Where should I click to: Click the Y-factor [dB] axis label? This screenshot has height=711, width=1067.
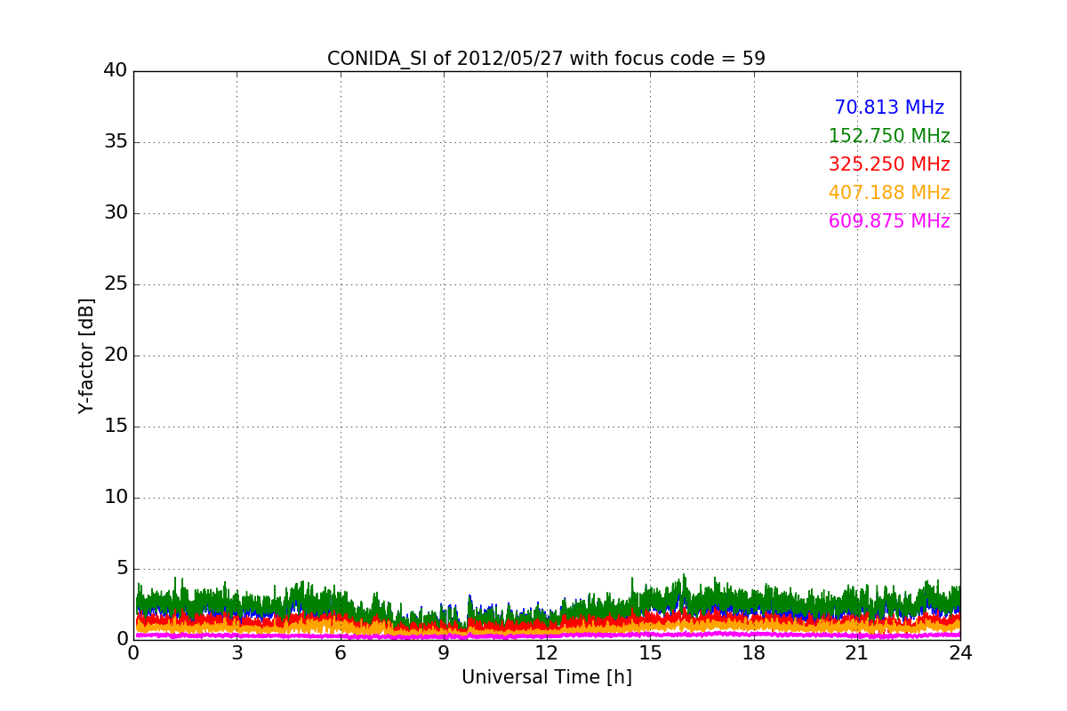(x=86, y=355)
